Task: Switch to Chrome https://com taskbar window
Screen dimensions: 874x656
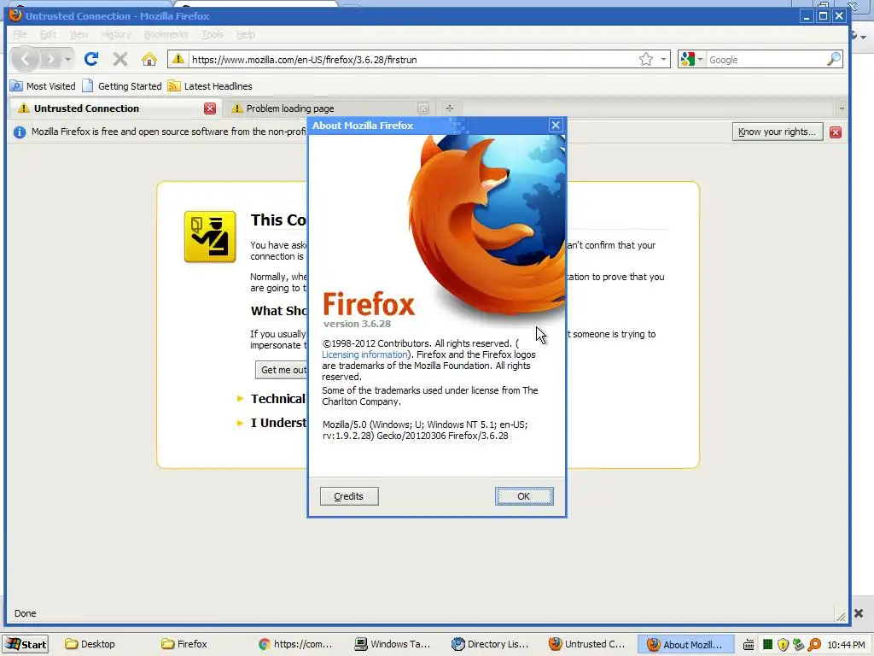Action: pyautogui.click(x=296, y=644)
